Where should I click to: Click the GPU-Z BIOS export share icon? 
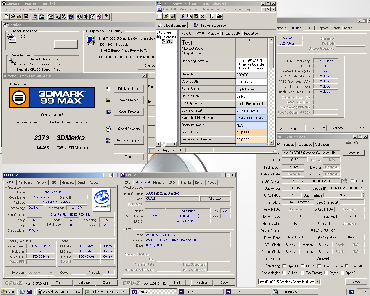pyautogui.click(x=344, y=181)
